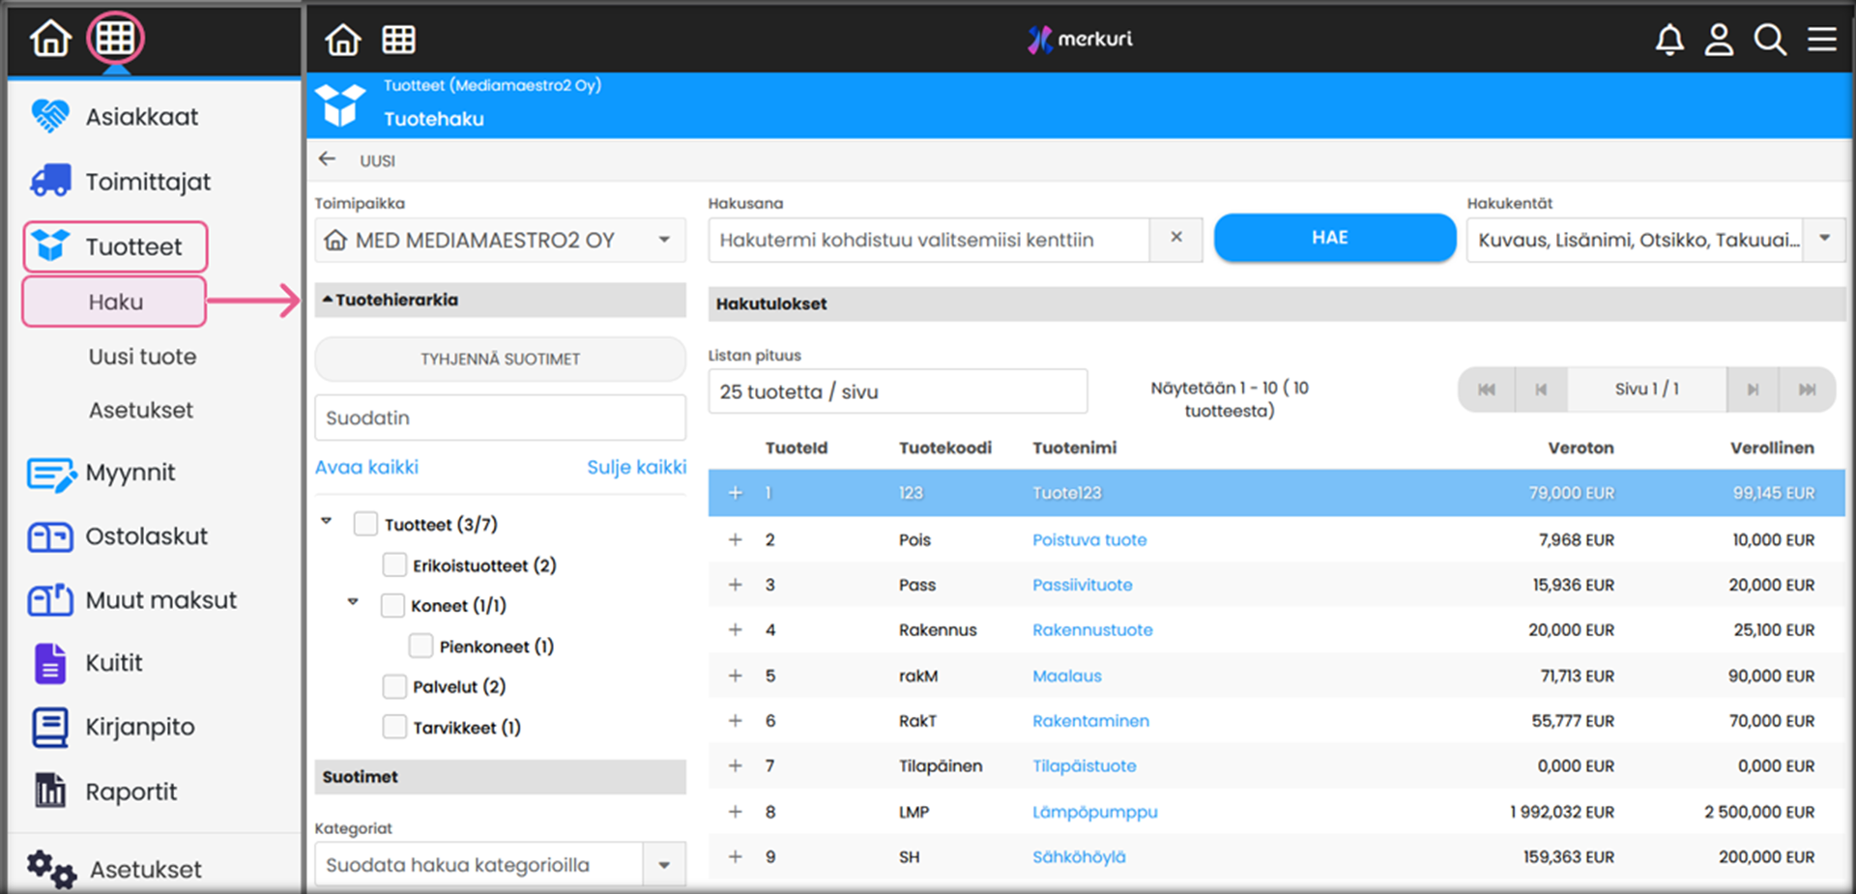The height and width of the screenshot is (894, 1856).
Task: Open Myynnit in the sidebar menu
Action: (130, 473)
